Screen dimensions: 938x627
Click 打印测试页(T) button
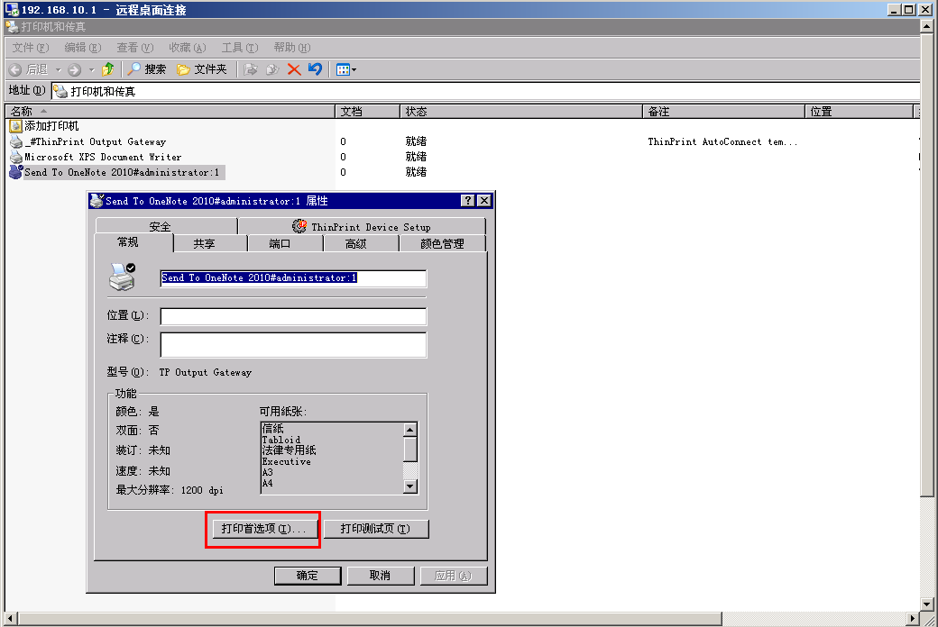click(x=376, y=529)
